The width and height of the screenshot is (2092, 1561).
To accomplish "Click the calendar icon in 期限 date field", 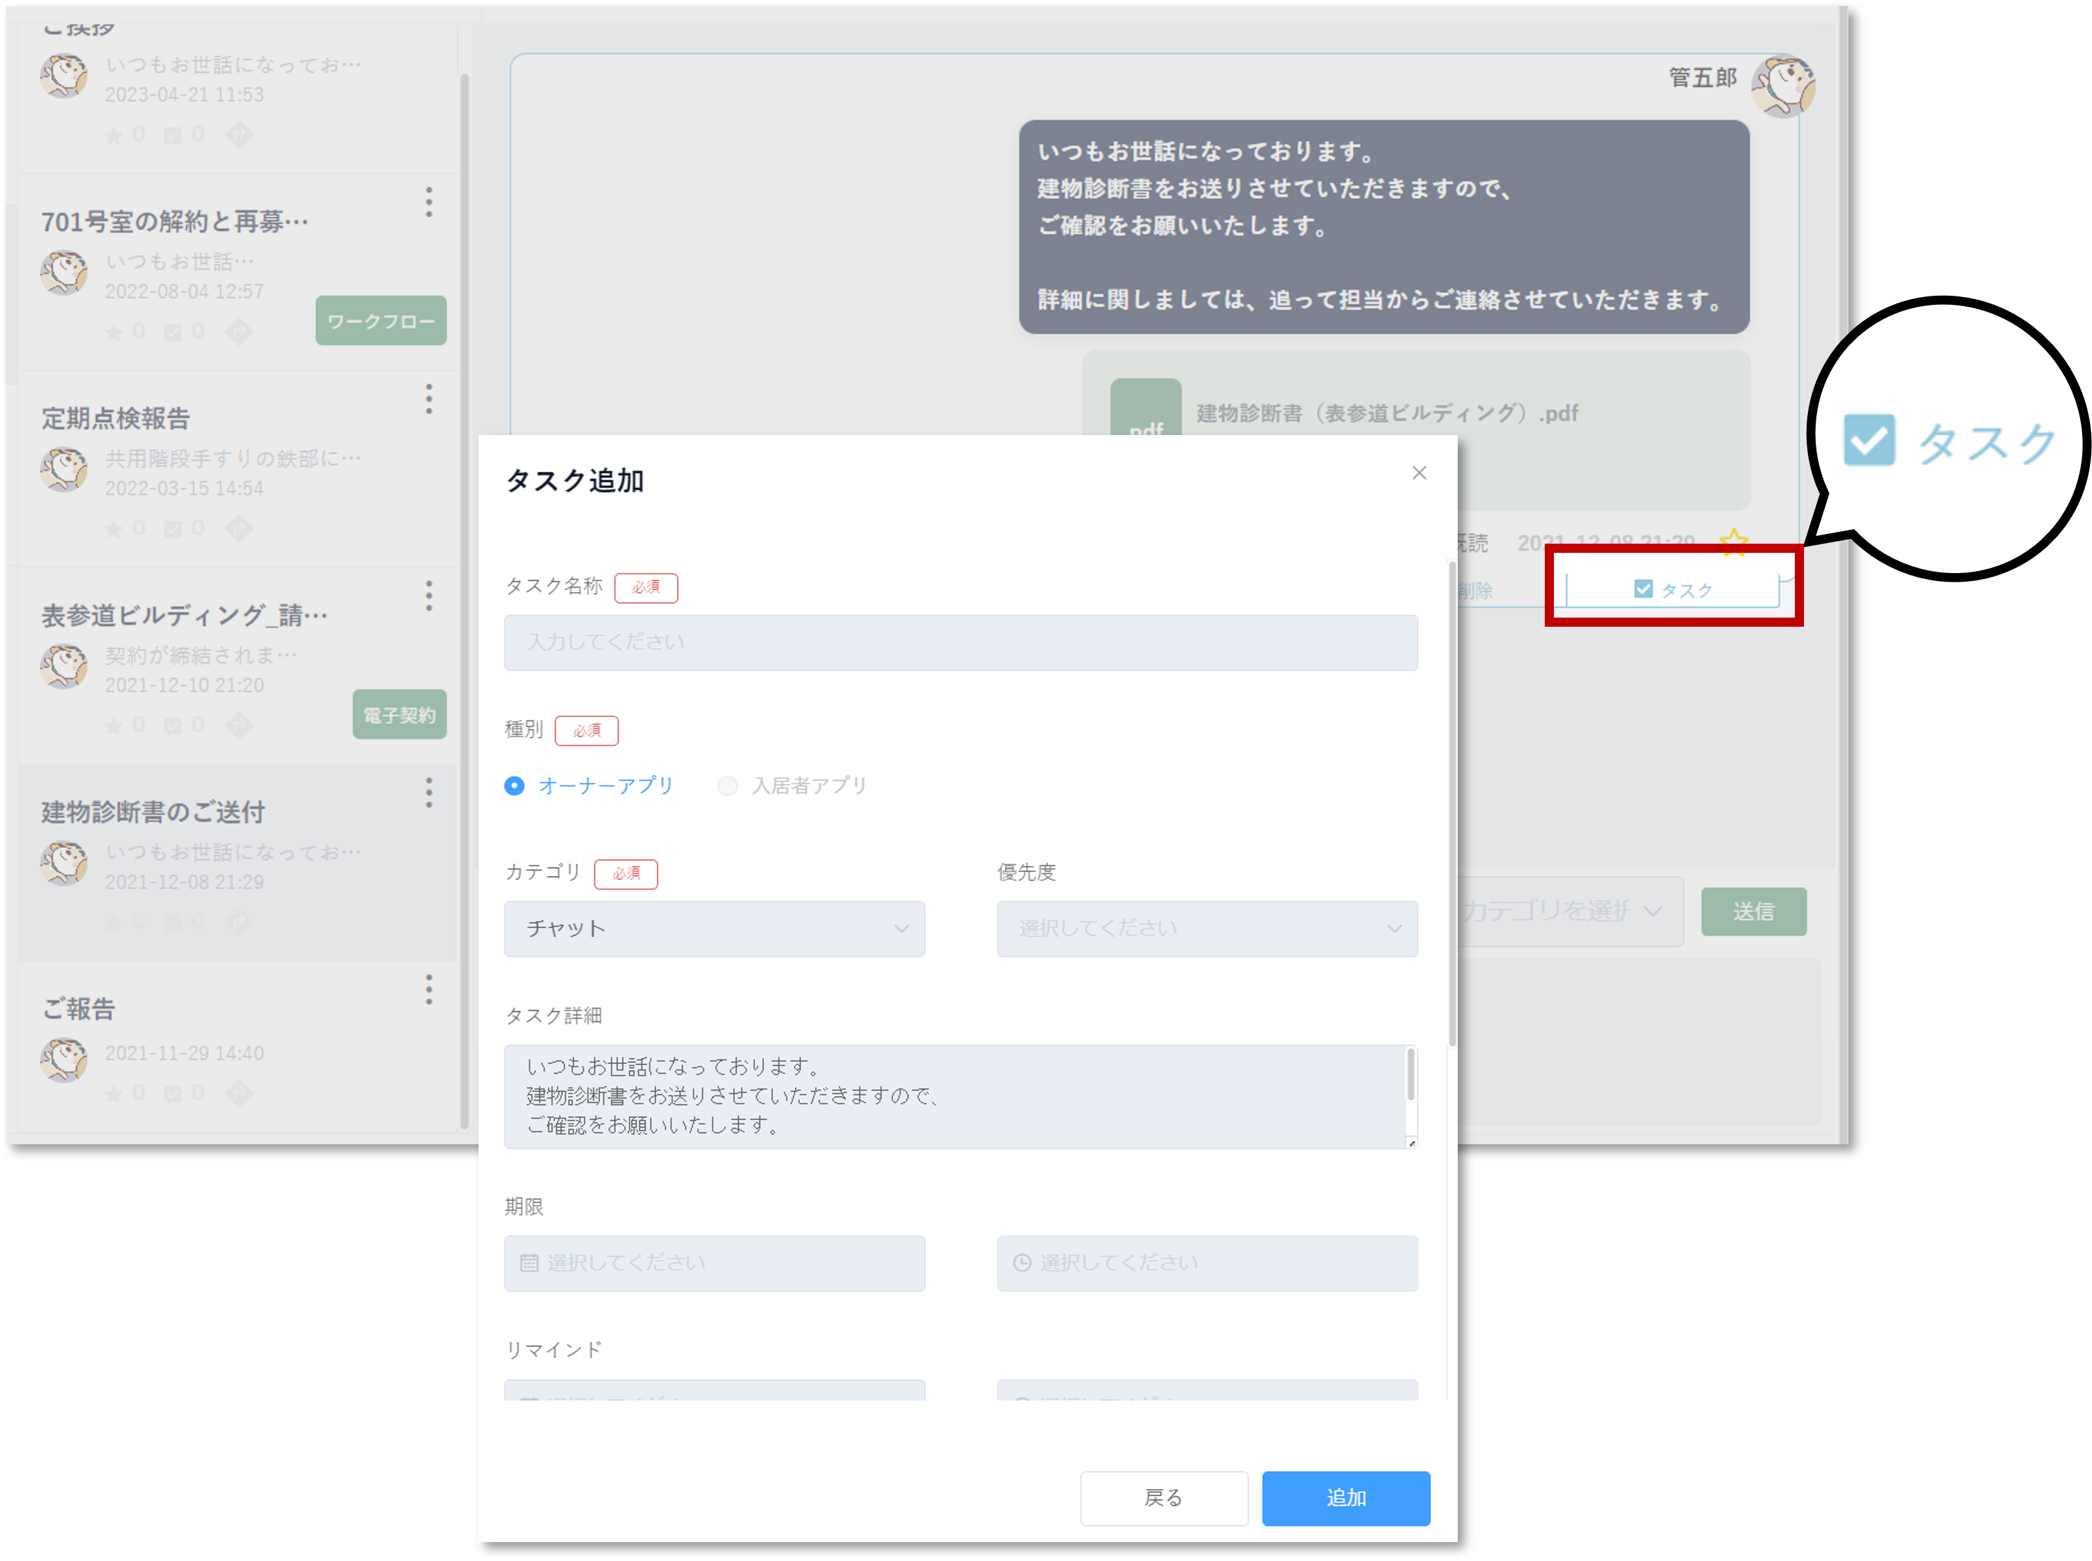I will pyautogui.click(x=530, y=1263).
